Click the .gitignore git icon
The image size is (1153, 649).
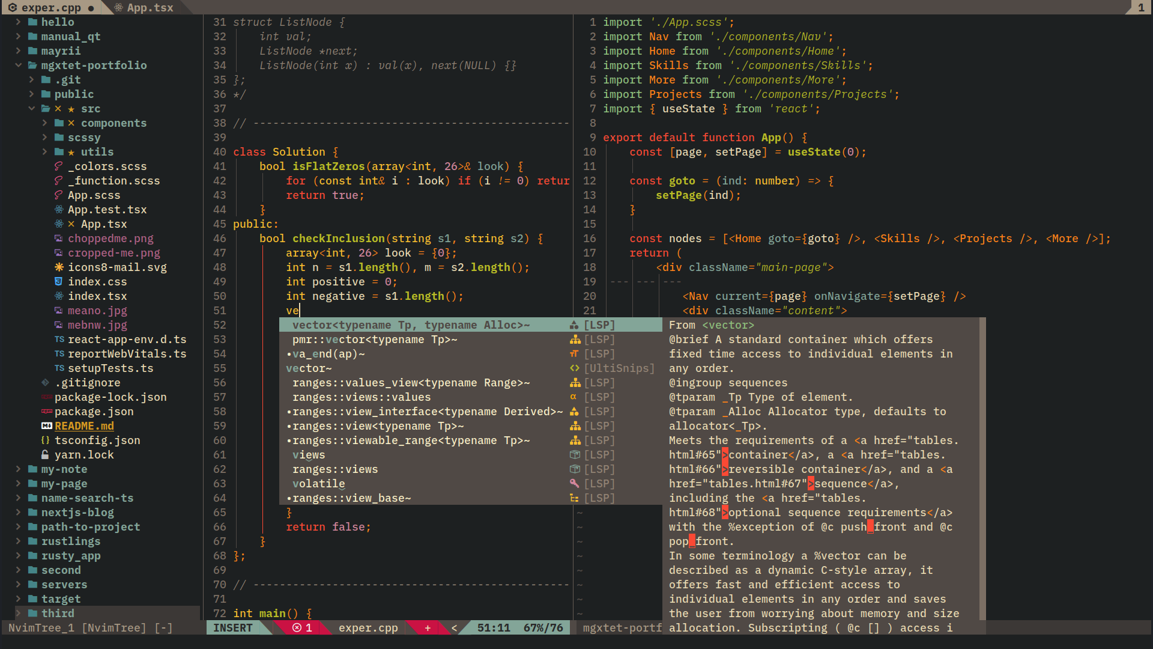[46, 382]
